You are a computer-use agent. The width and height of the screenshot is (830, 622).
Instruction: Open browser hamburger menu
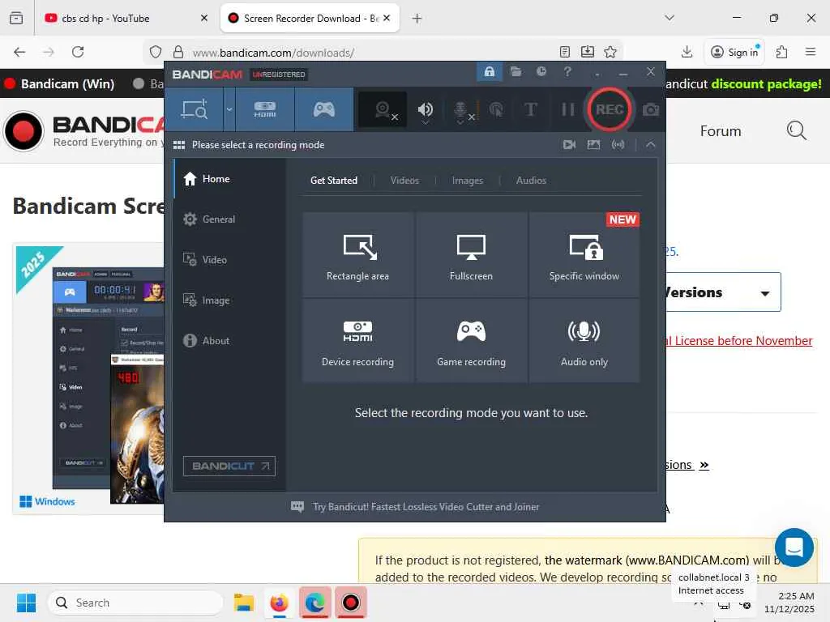(x=811, y=52)
